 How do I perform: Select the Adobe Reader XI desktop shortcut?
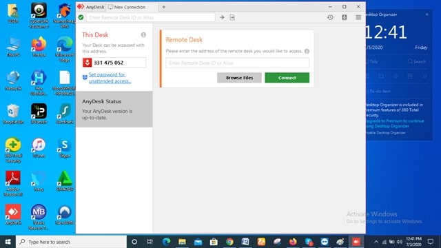pyautogui.click(x=13, y=183)
